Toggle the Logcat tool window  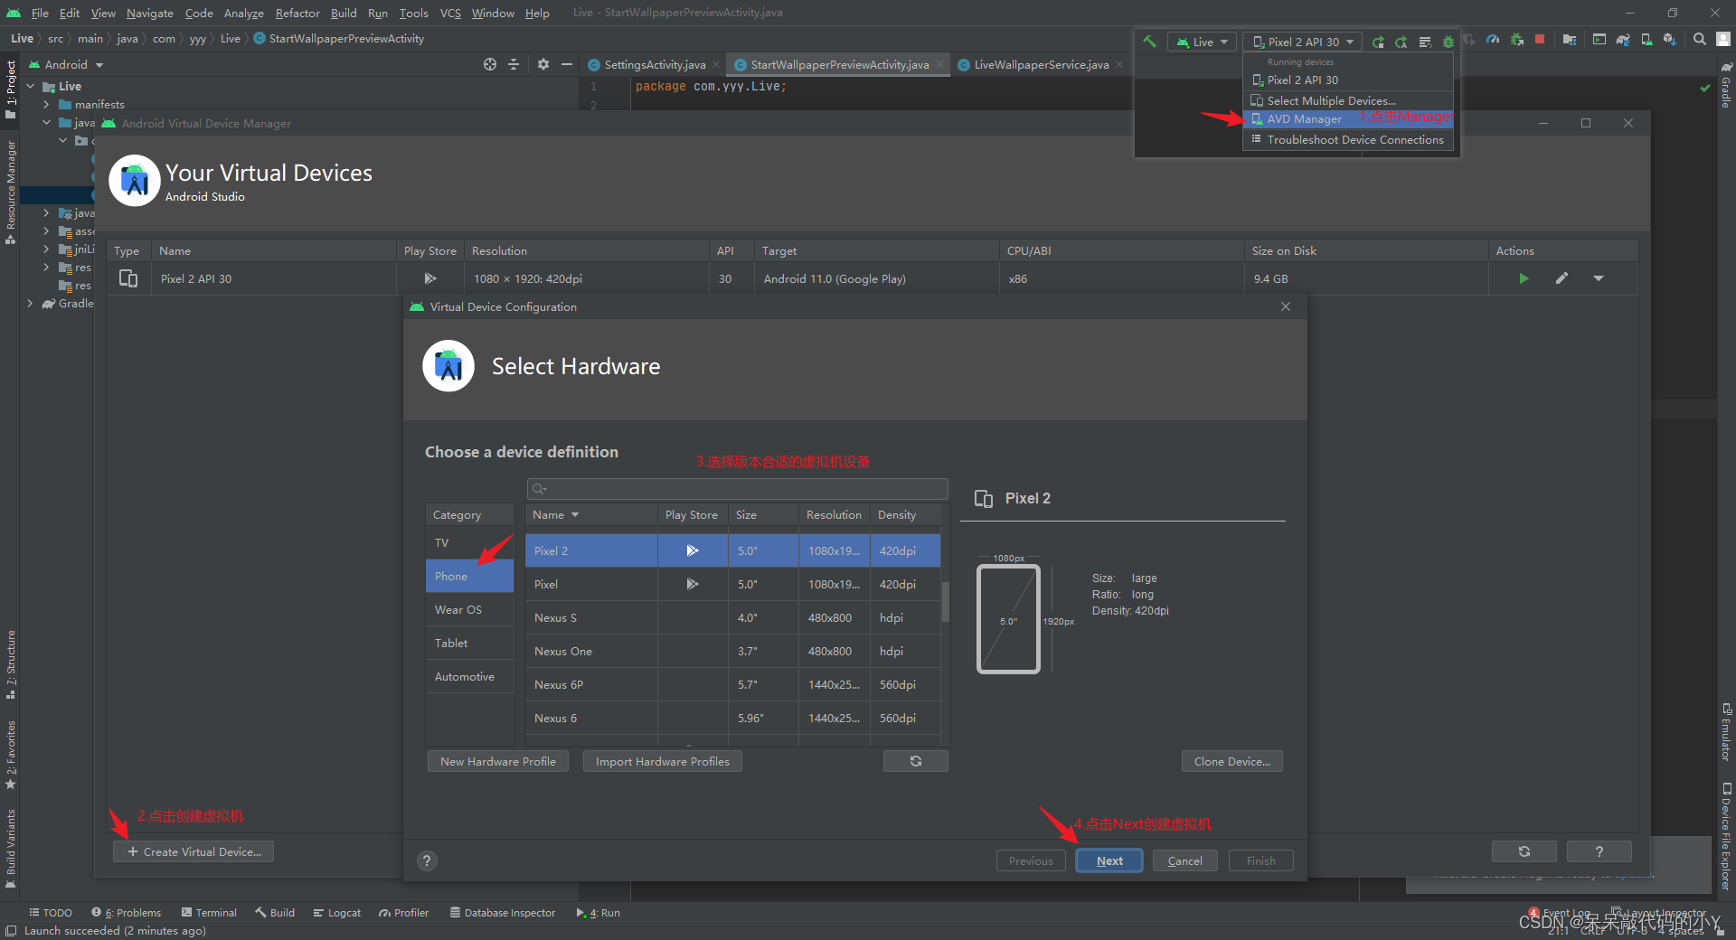337,913
